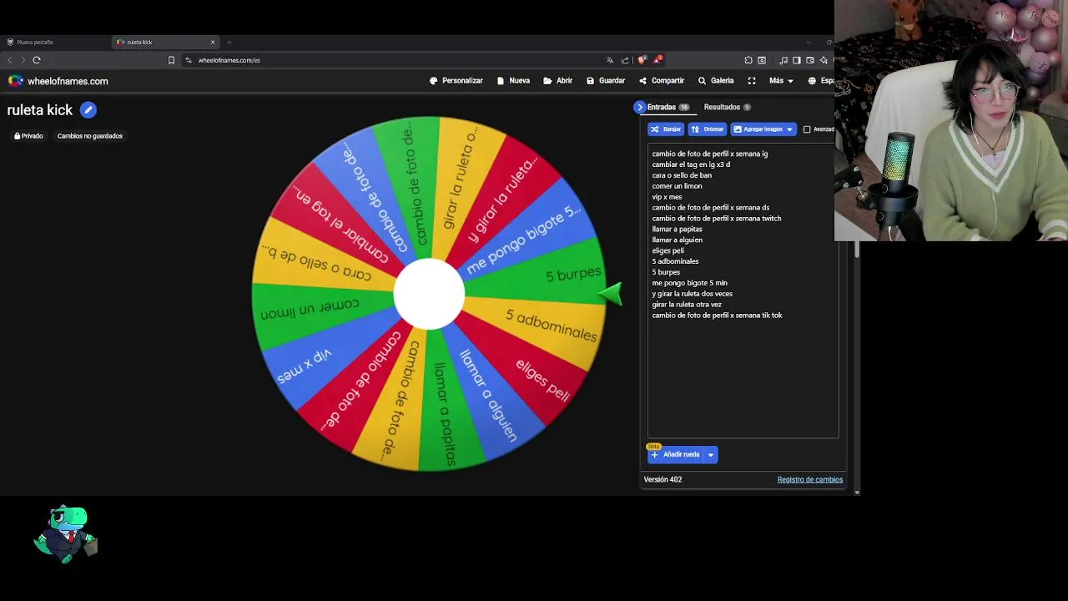The width and height of the screenshot is (1068, 601).
Task: Edit wheel title with pencil icon
Action: (88, 110)
